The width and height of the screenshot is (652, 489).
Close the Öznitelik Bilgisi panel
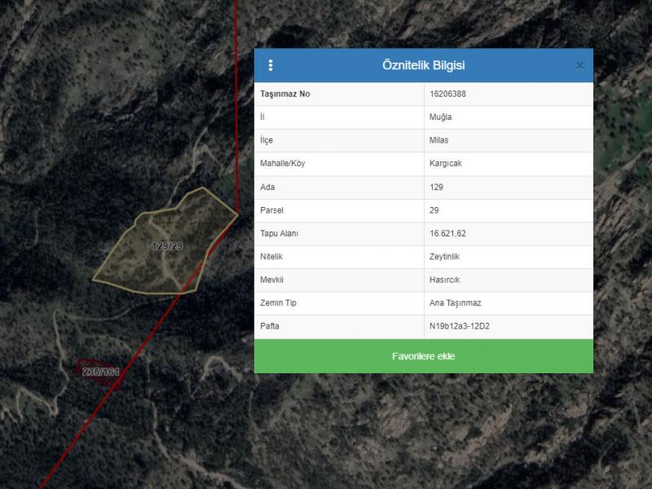[579, 65]
